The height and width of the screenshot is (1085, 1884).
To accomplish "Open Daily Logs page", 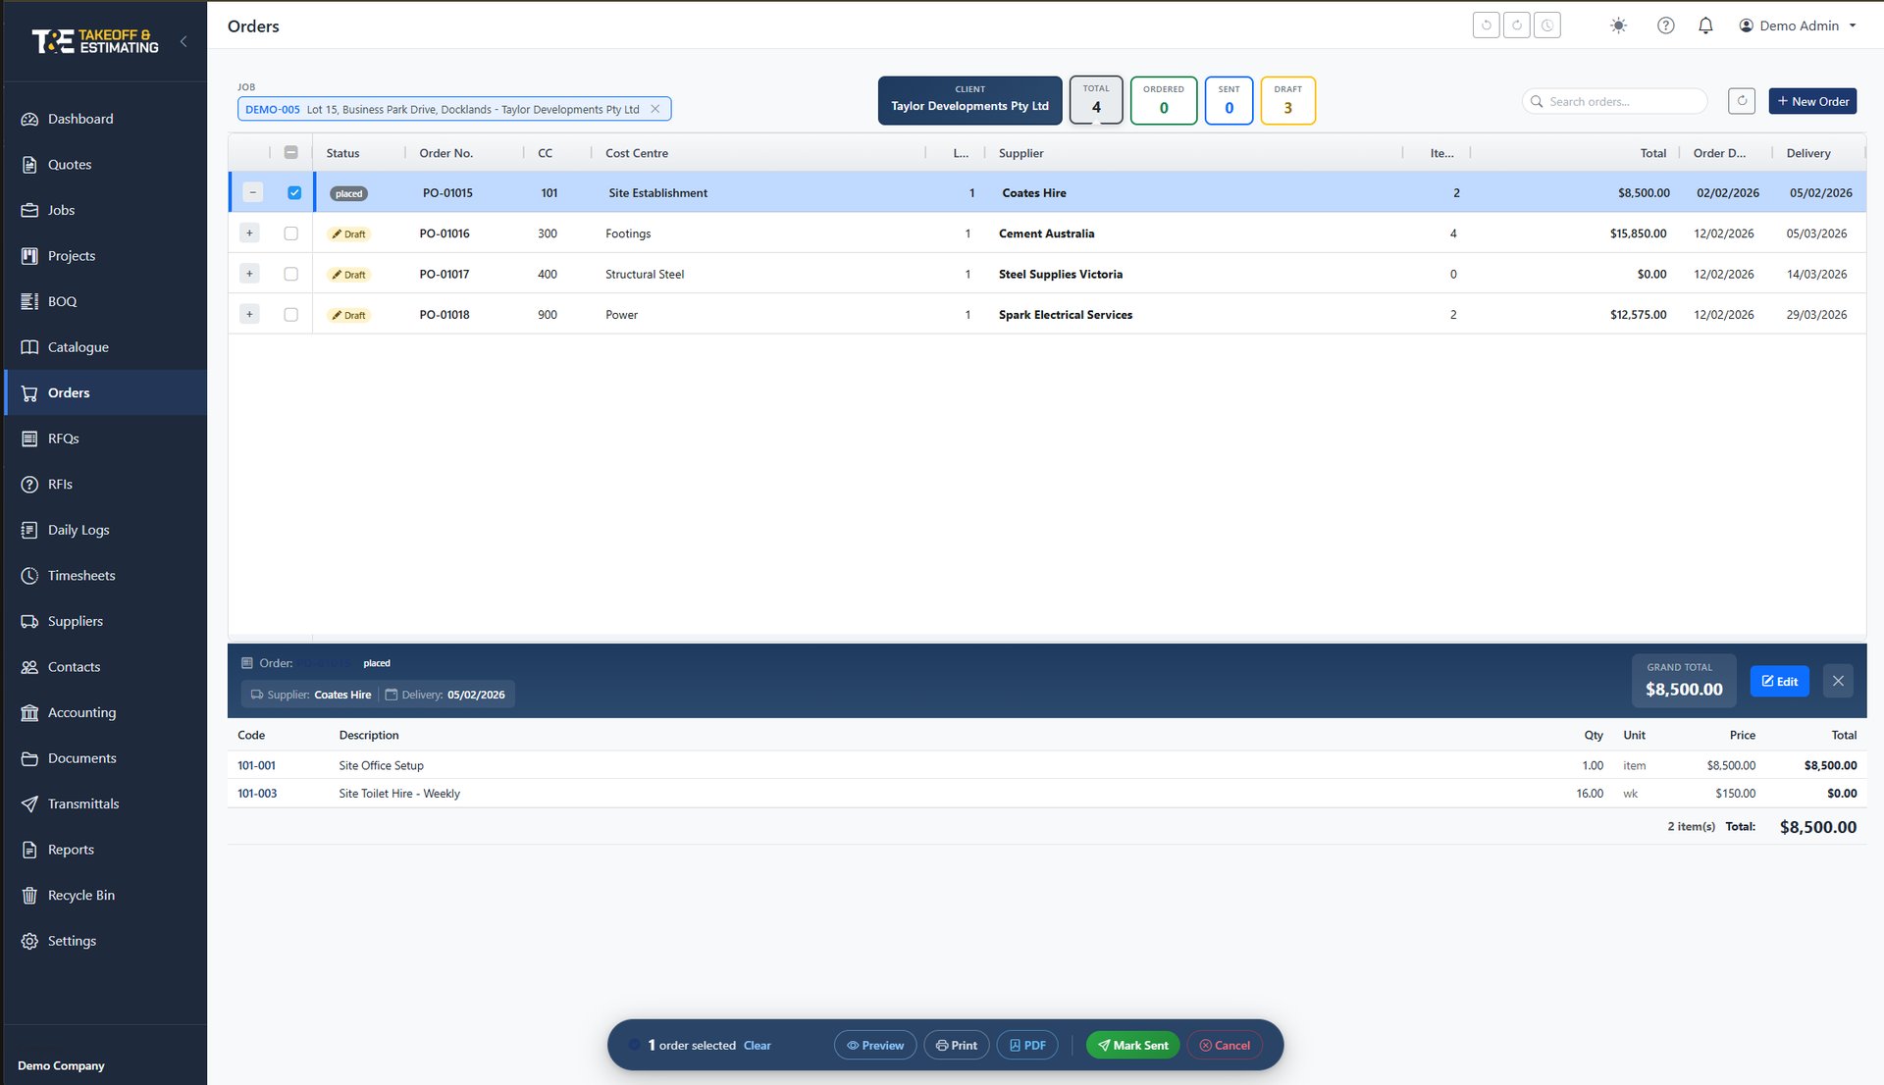I will pyautogui.click(x=103, y=530).
